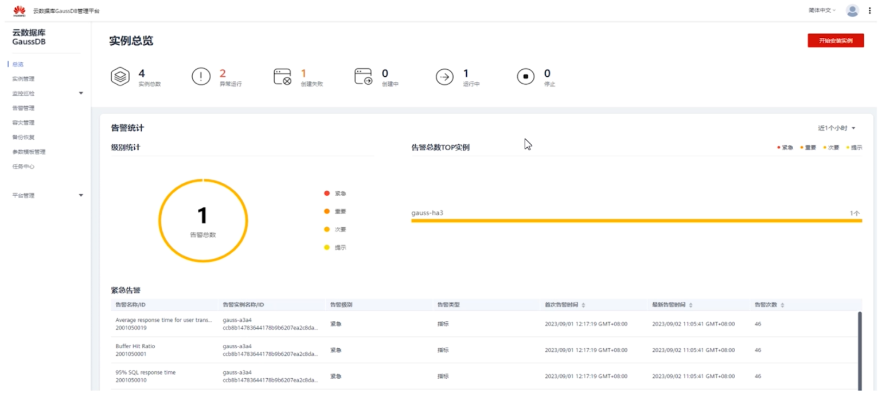Image resolution: width=882 pixels, height=397 pixels.
Task: Open the user avatar profile icon
Action: coord(852,11)
